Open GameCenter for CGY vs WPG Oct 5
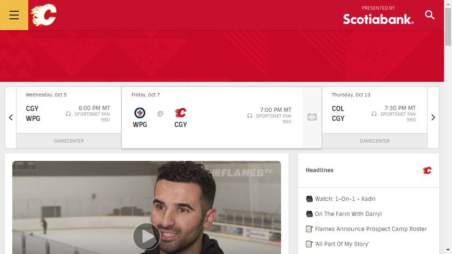Image resolution: width=452 pixels, height=254 pixels. point(69,141)
